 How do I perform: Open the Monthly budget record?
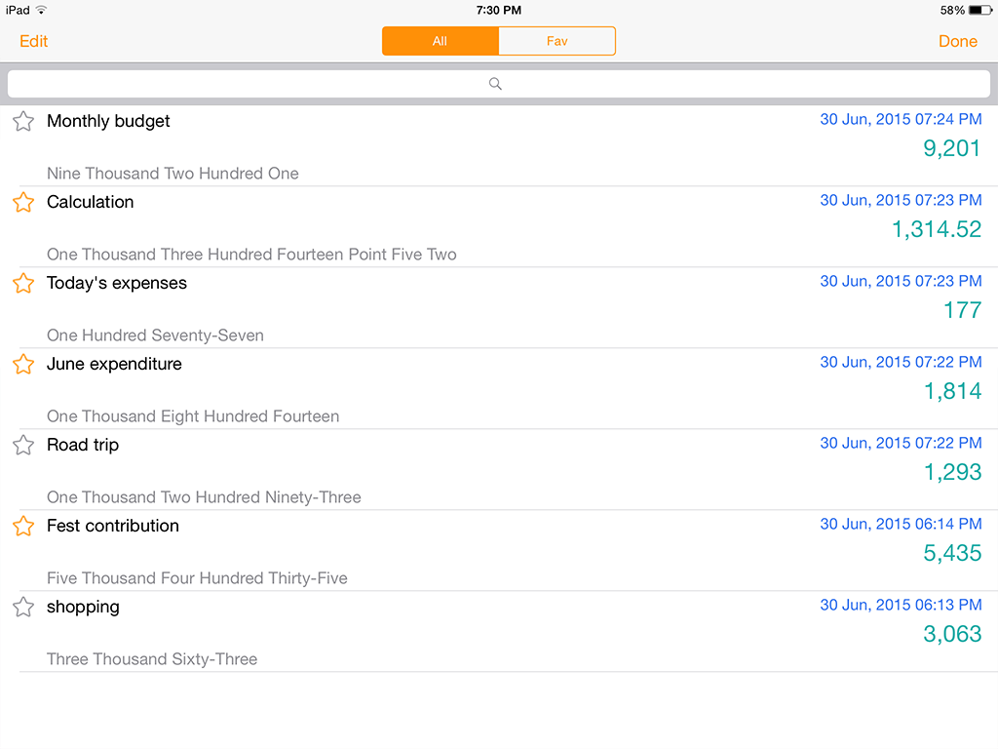point(108,122)
